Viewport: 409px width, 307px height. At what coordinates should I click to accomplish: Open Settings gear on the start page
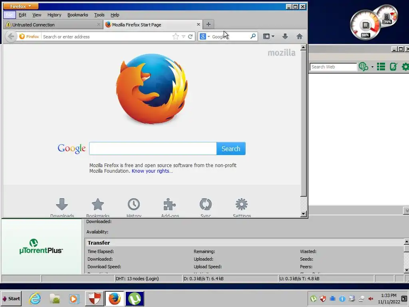[242, 208]
